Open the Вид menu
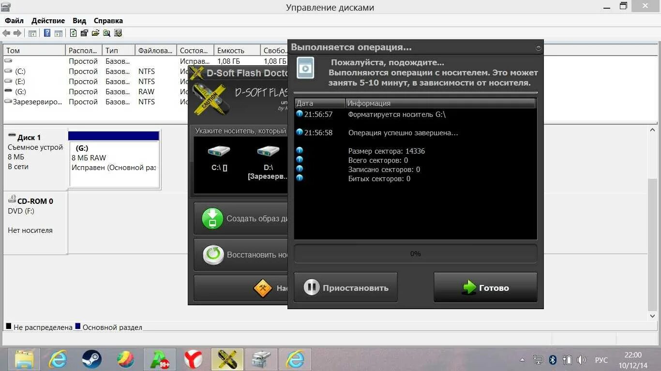Image resolution: width=661 pixels, height=371 pixels. tap(79, 21)
